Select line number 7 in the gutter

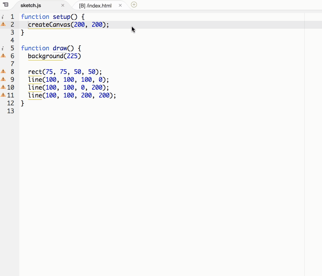pyautogui.click(x=12, y=64)
